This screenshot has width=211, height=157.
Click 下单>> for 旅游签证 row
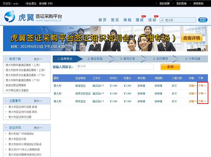(202, 86)
